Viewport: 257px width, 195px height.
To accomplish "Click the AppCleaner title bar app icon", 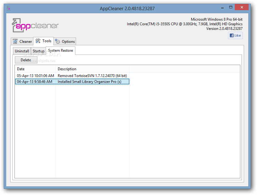I will point(9,8).
